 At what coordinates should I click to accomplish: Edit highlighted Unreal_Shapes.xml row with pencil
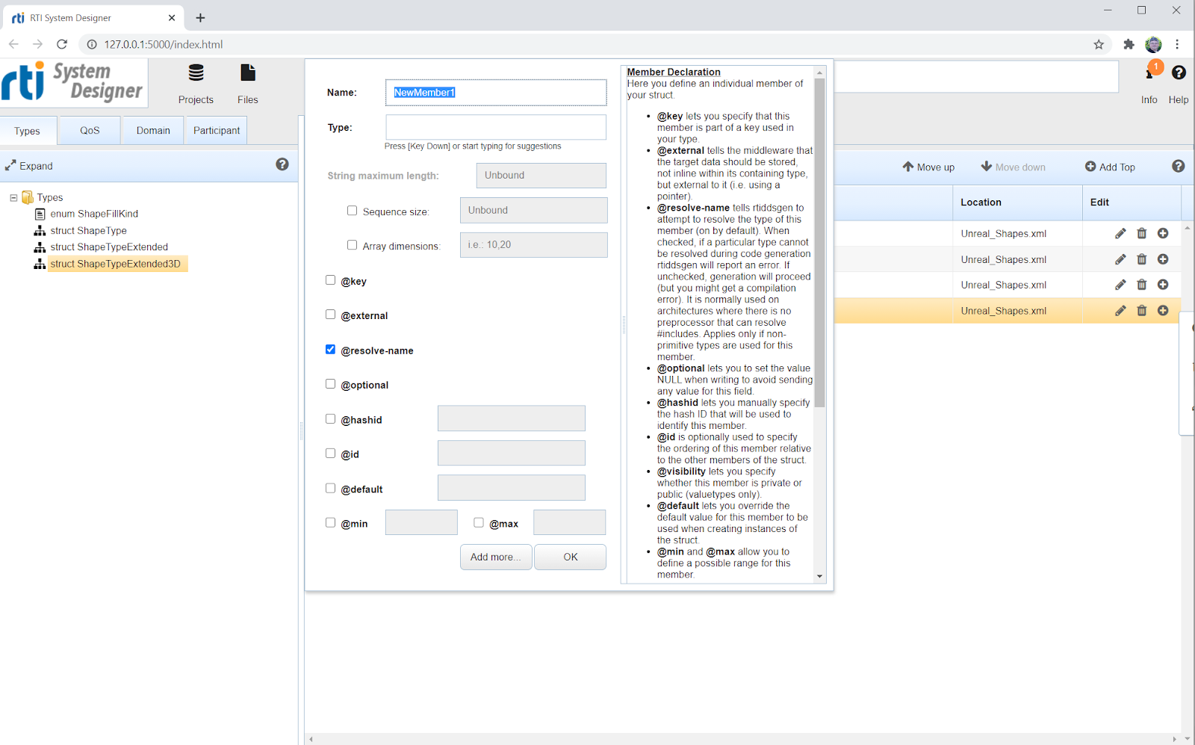tap(1120, 311)
